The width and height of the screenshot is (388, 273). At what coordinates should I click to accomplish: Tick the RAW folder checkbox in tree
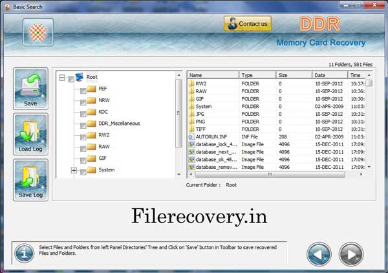coord(83,149)
